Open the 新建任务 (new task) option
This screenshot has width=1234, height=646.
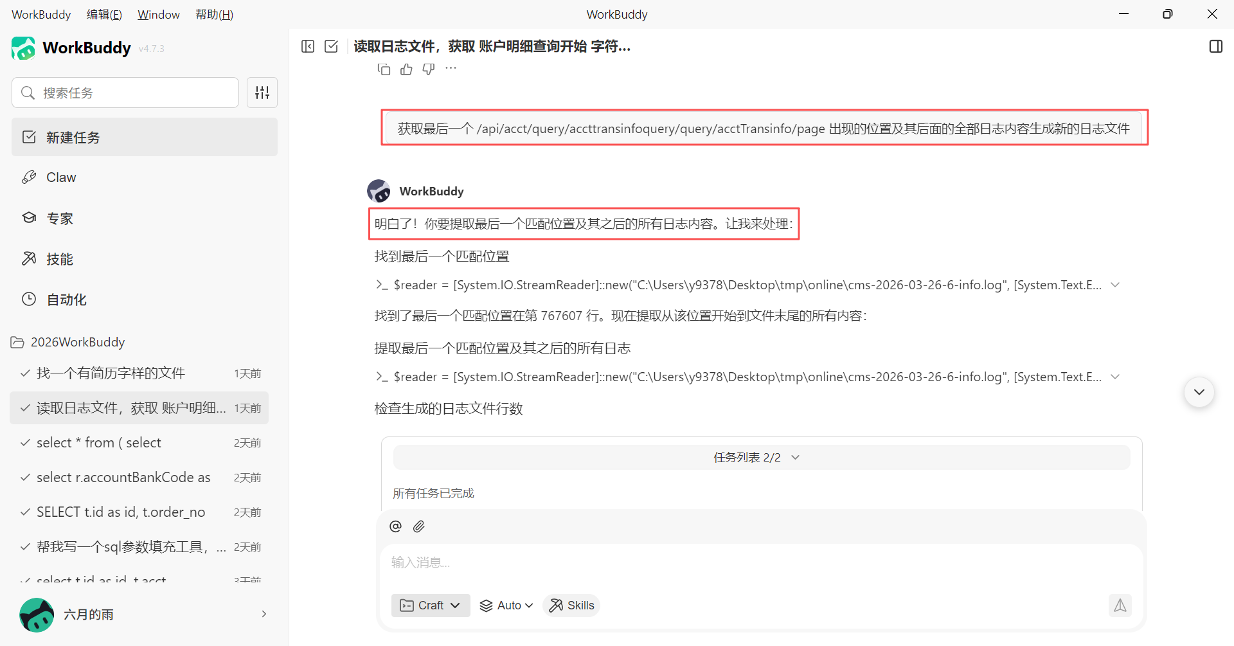pyautogui.click(x=73, y=137)
